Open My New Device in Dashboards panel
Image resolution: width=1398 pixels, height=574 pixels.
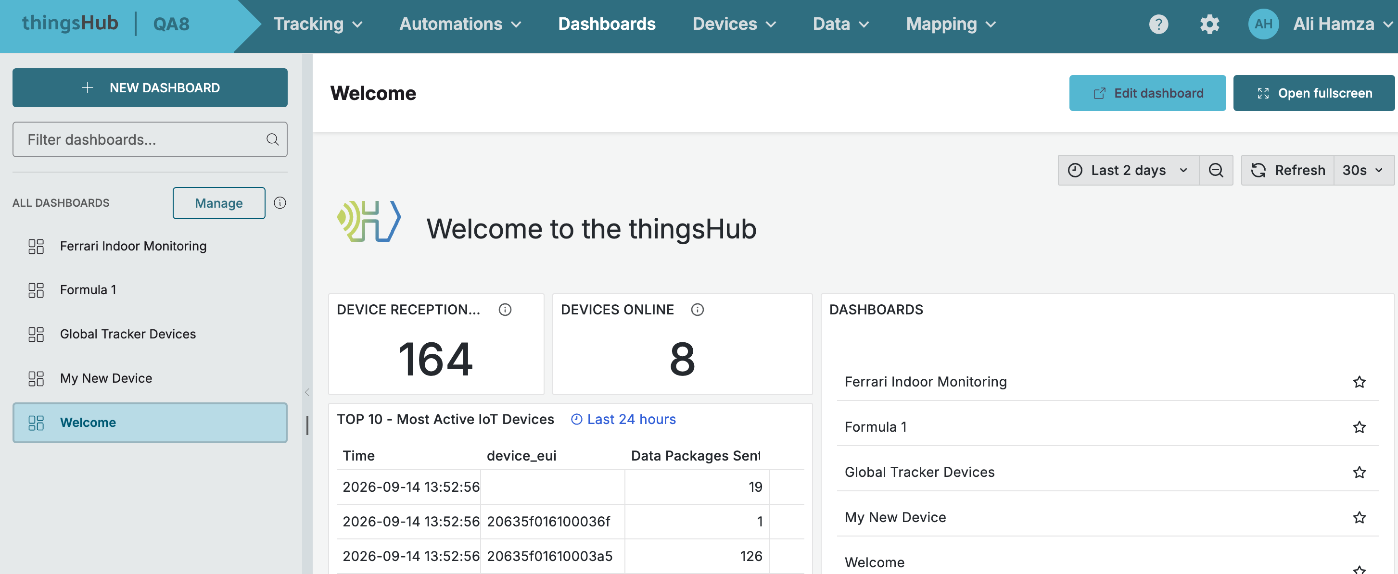(x=895, y=518)
